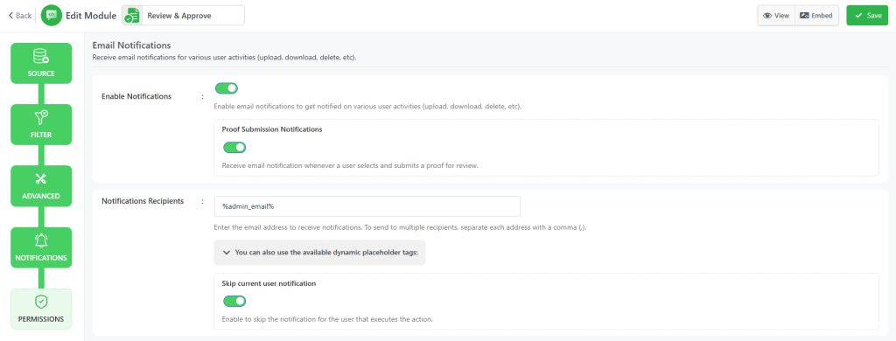Image resolution: width=896 pixels, height=341 pixels.
Task: Save the module settings
Action: [867, 16]
